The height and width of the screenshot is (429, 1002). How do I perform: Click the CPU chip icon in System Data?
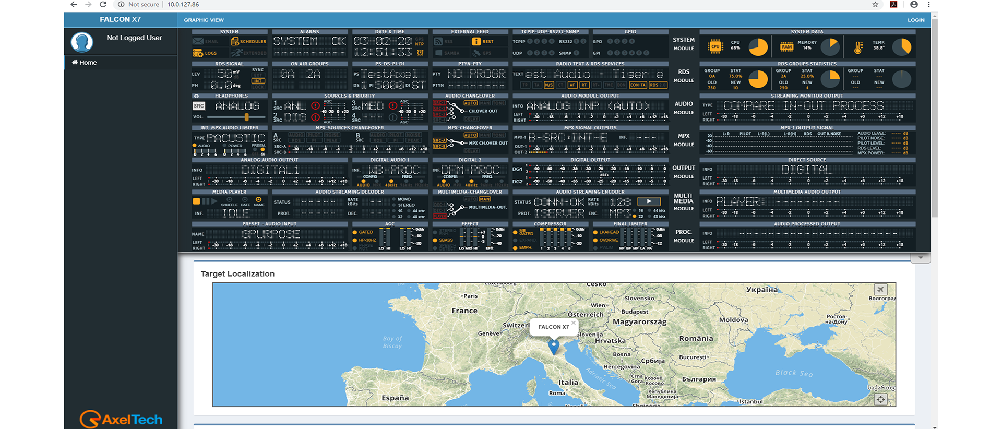(x=715, y=47)
